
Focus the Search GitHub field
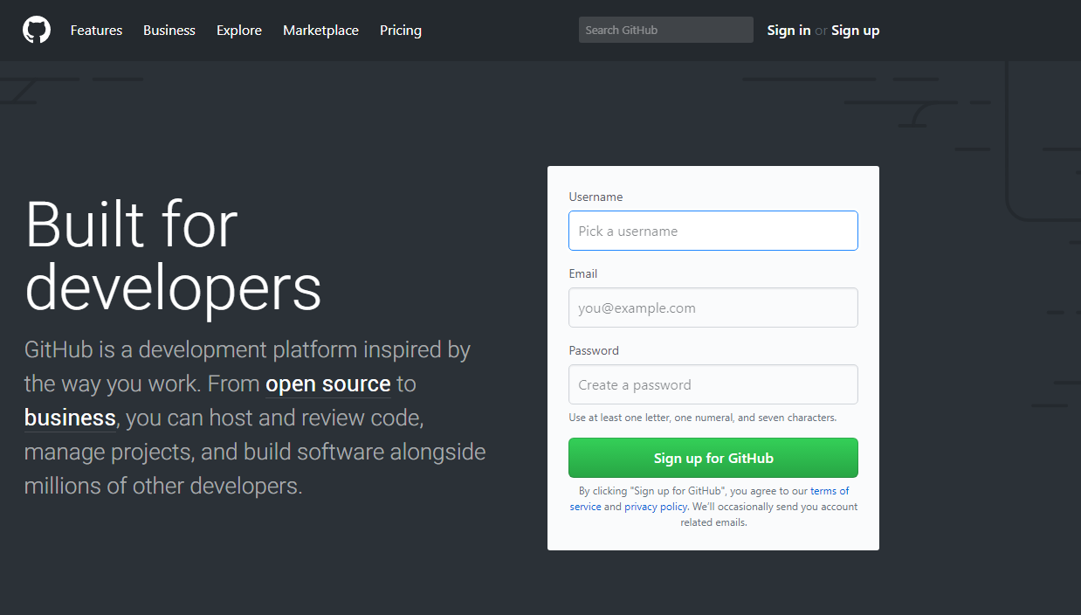tap(666, 30)
